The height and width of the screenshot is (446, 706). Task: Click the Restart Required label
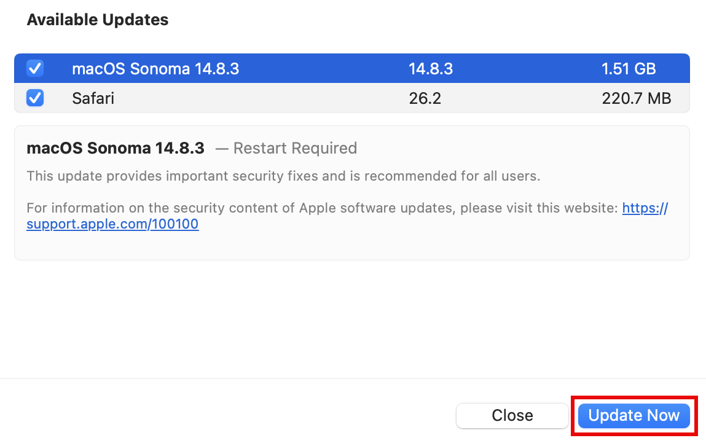294,148
